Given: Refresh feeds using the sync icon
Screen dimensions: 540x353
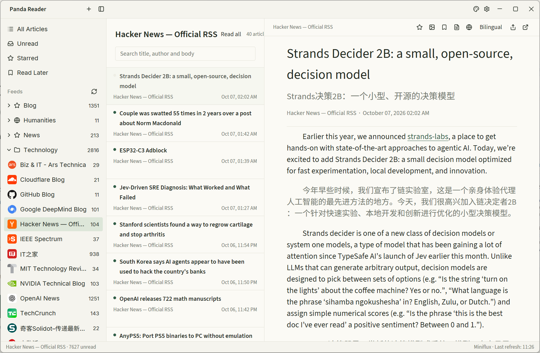Looking at the screenshot, I should point(94,91).
